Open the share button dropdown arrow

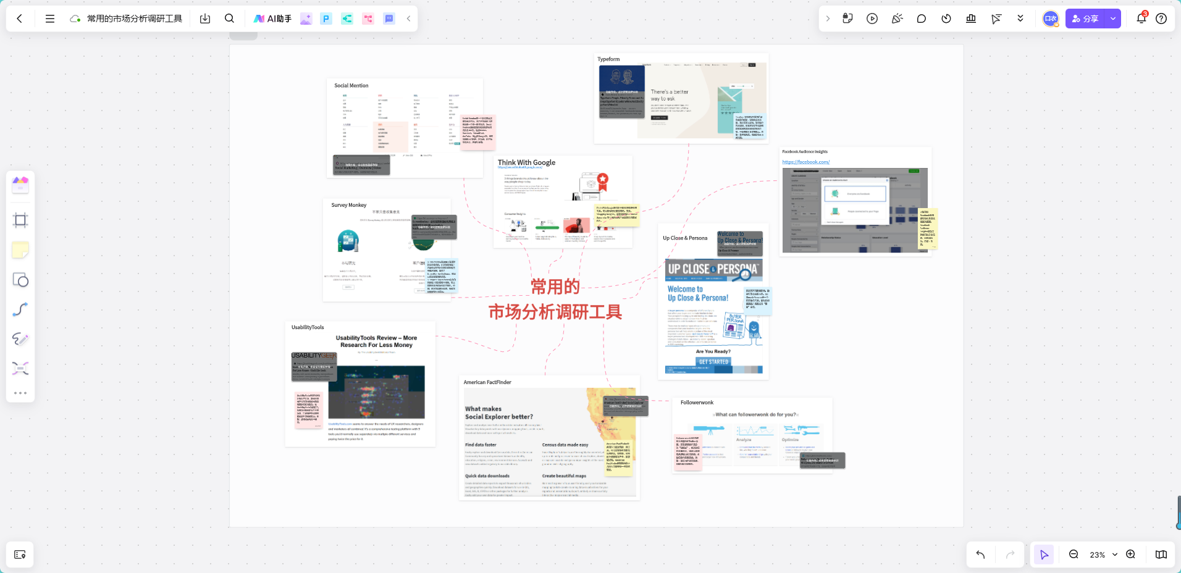pyautogui.click(x=1113, y=19)
